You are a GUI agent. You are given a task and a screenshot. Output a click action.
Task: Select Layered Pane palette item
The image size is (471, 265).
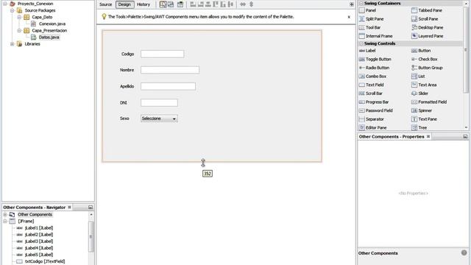(427, 36)
